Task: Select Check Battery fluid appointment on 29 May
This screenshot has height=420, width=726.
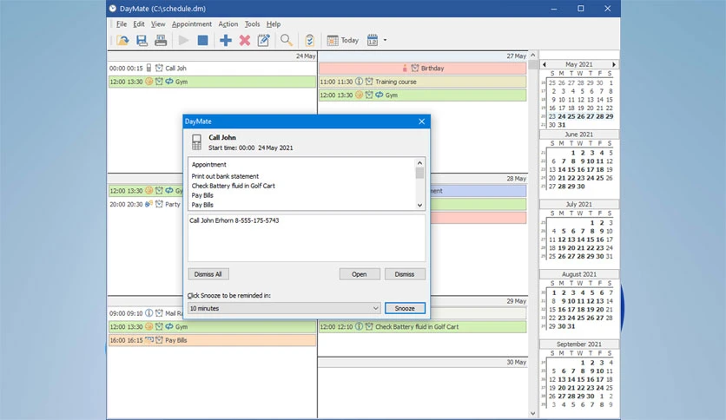Action: [x=422, y=326]
